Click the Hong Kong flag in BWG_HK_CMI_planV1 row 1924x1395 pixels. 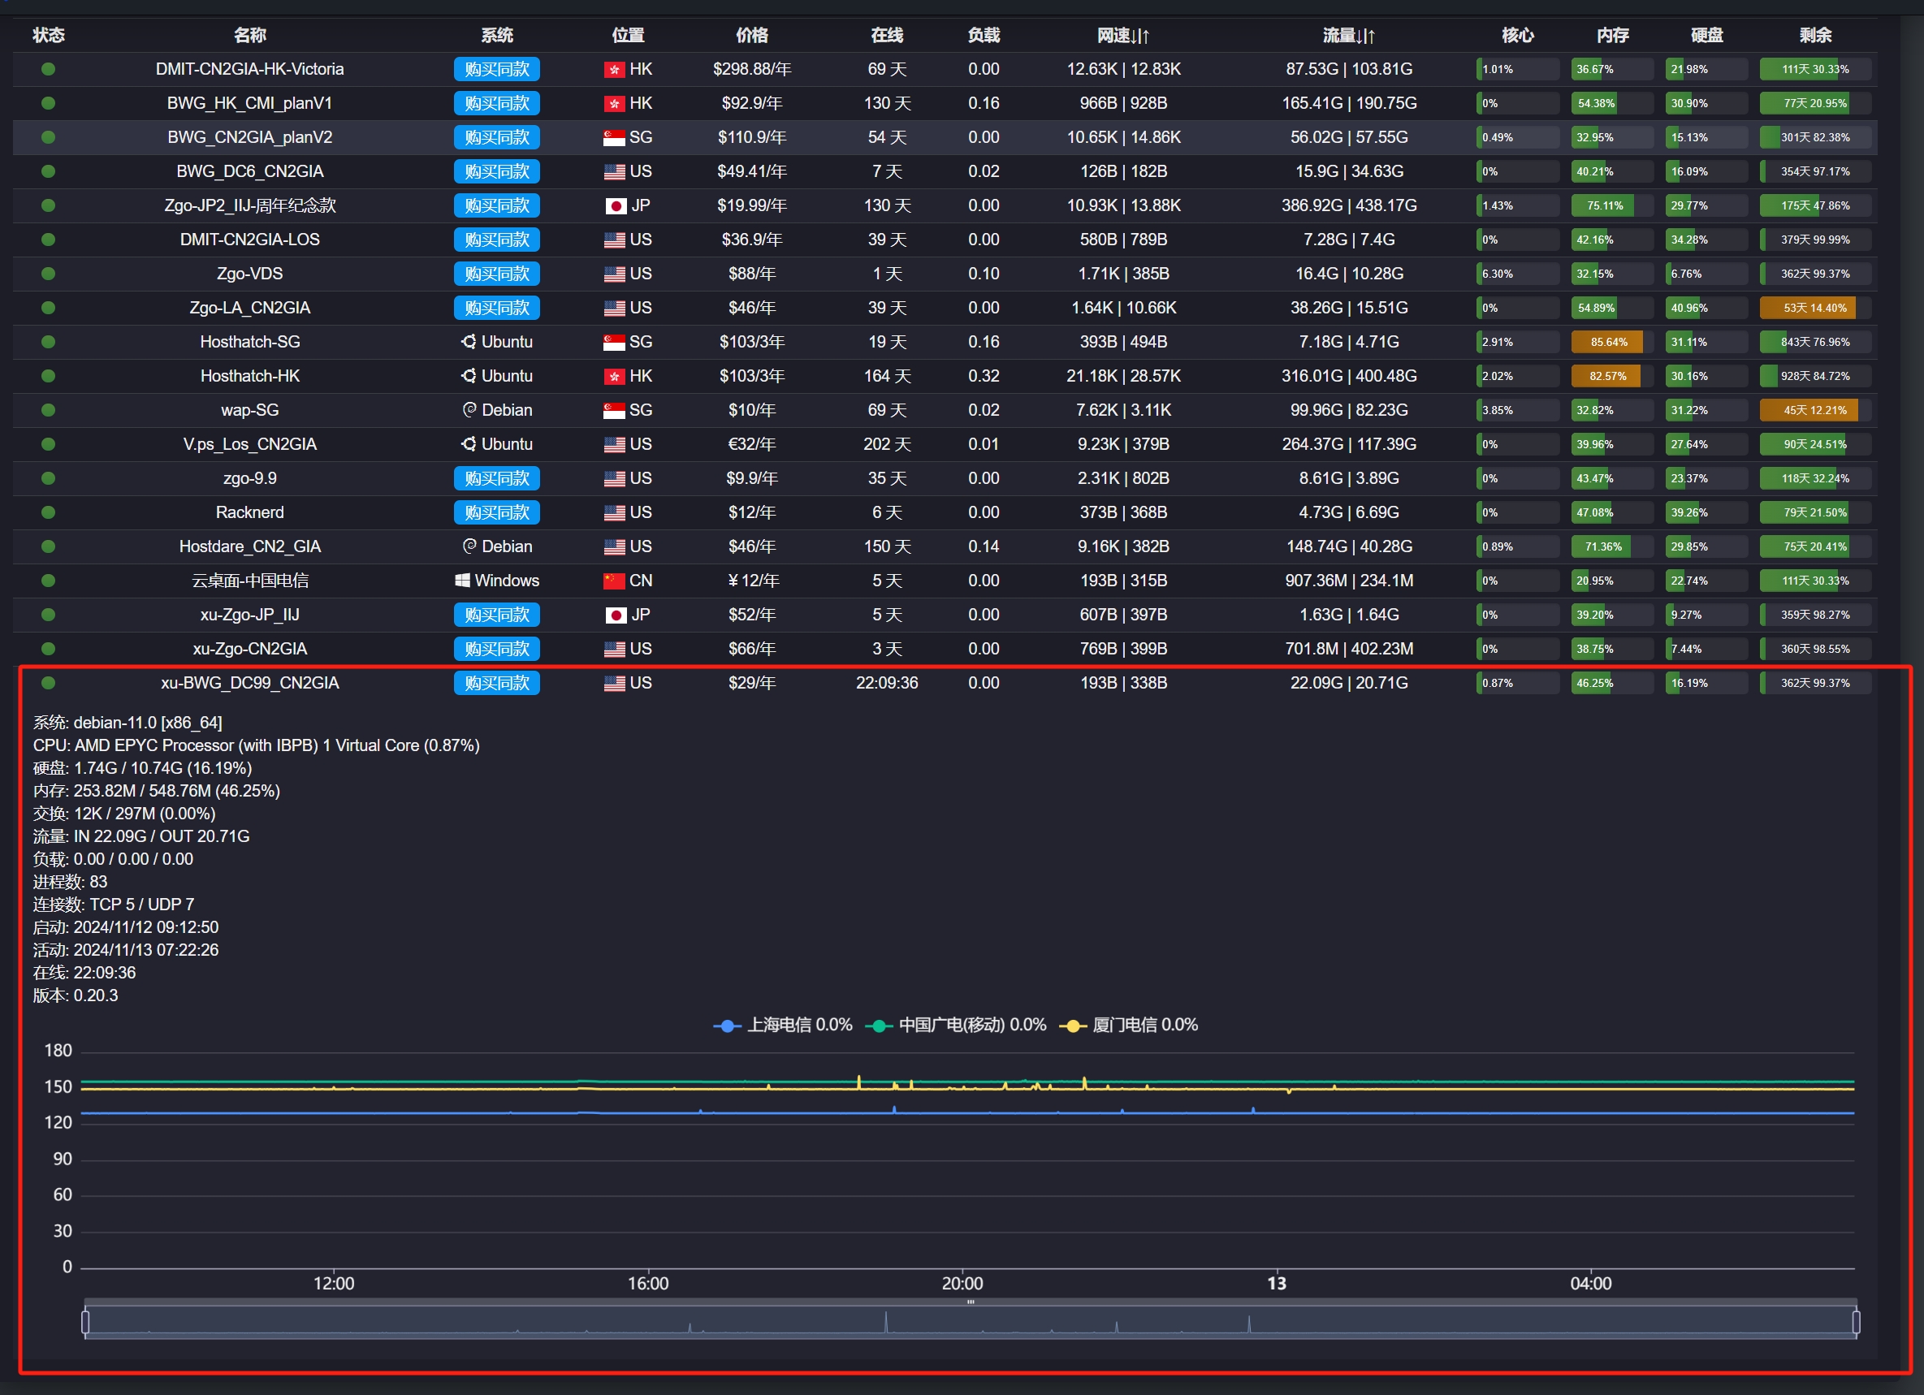pos(614,103)
